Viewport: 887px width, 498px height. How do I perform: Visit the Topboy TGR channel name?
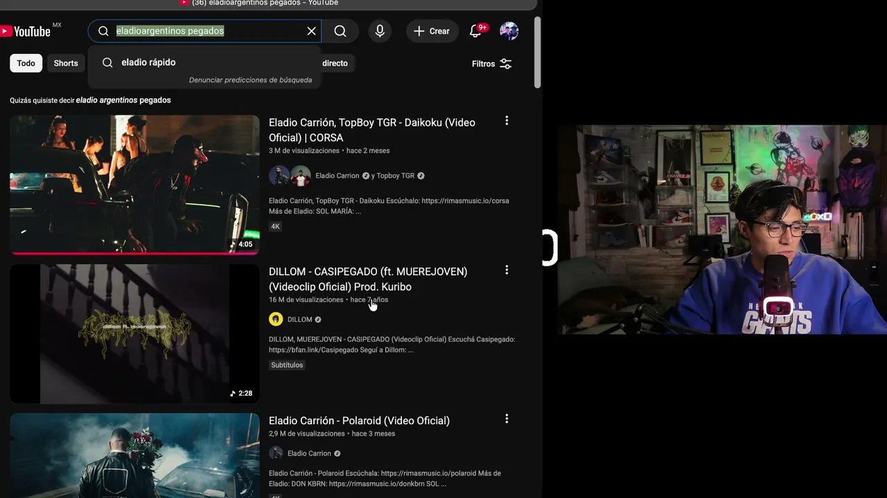click(396, 176)
